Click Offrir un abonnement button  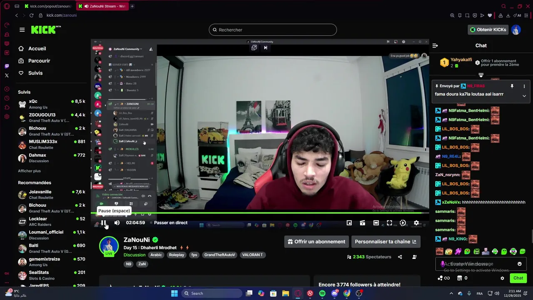coord(316,242)
